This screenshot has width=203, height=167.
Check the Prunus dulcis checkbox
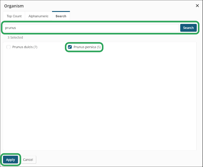(9, 47)
